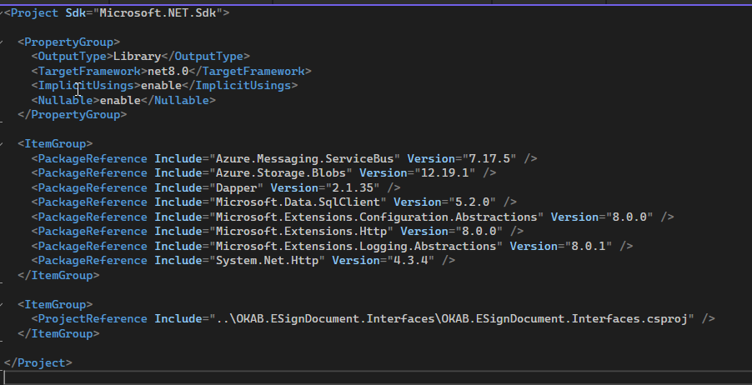The width and height of the screenshot is (752, 385).
Task: Collapse the Project root element fold chevron
Action: pos(2,13)
